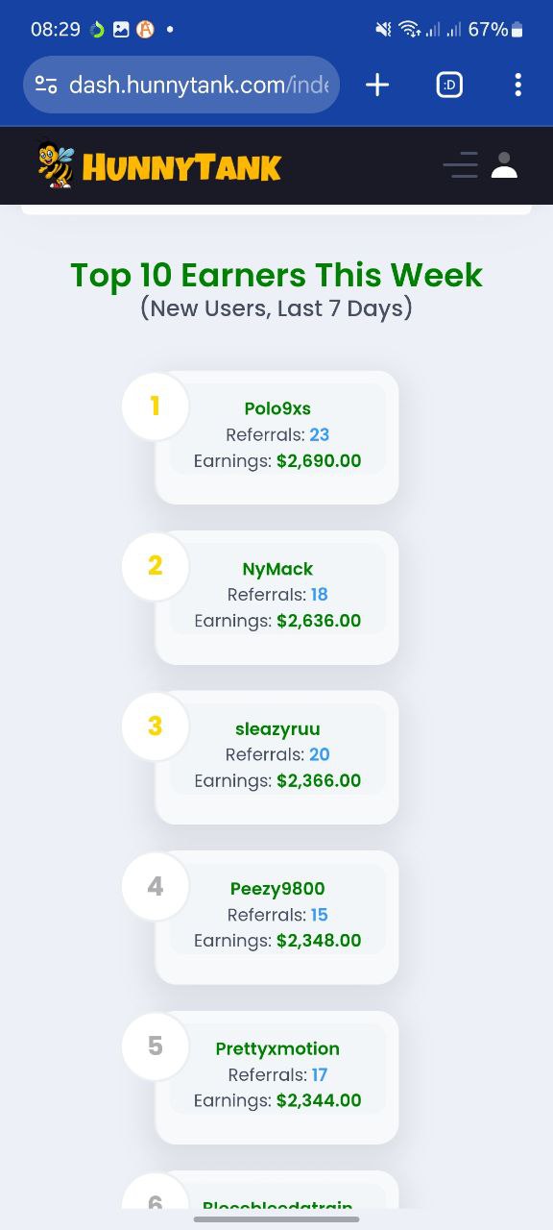
Task: Open the Peezy9800 earner entry
Action: 276,918
